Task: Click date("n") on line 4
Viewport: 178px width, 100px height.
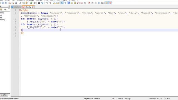Action: pos(57,22)
